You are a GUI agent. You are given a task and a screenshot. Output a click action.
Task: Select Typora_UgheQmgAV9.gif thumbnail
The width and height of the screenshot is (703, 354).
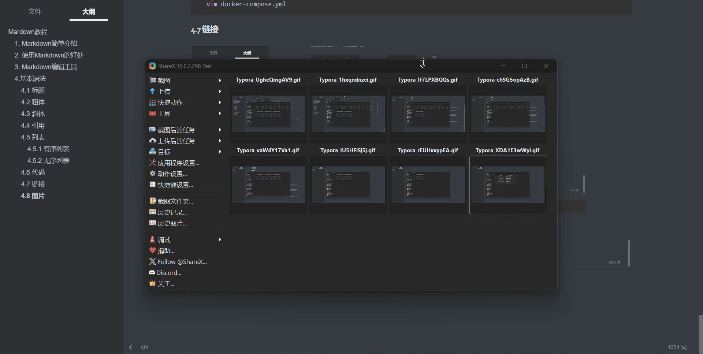coord(268,114)
